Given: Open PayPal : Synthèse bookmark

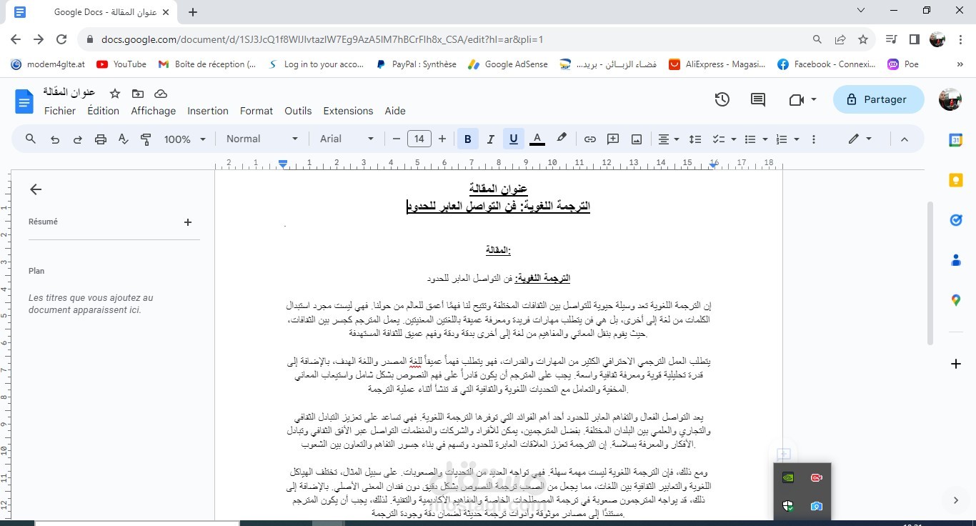Looking at the screenshot, I should point(415,64).
